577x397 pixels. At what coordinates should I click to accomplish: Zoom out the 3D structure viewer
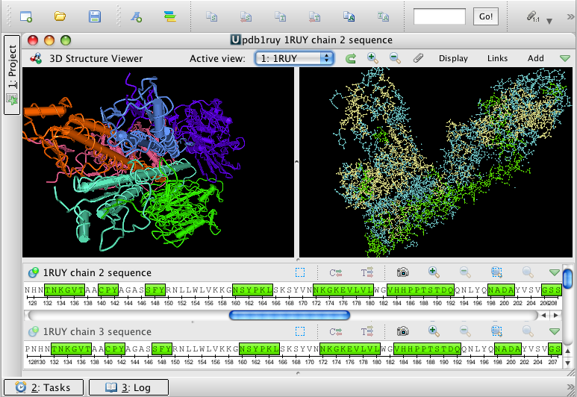(395, 58)
